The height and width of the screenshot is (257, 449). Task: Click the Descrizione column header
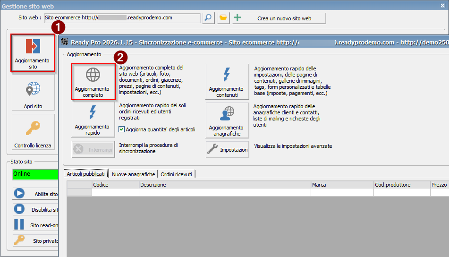click(224, 185)
